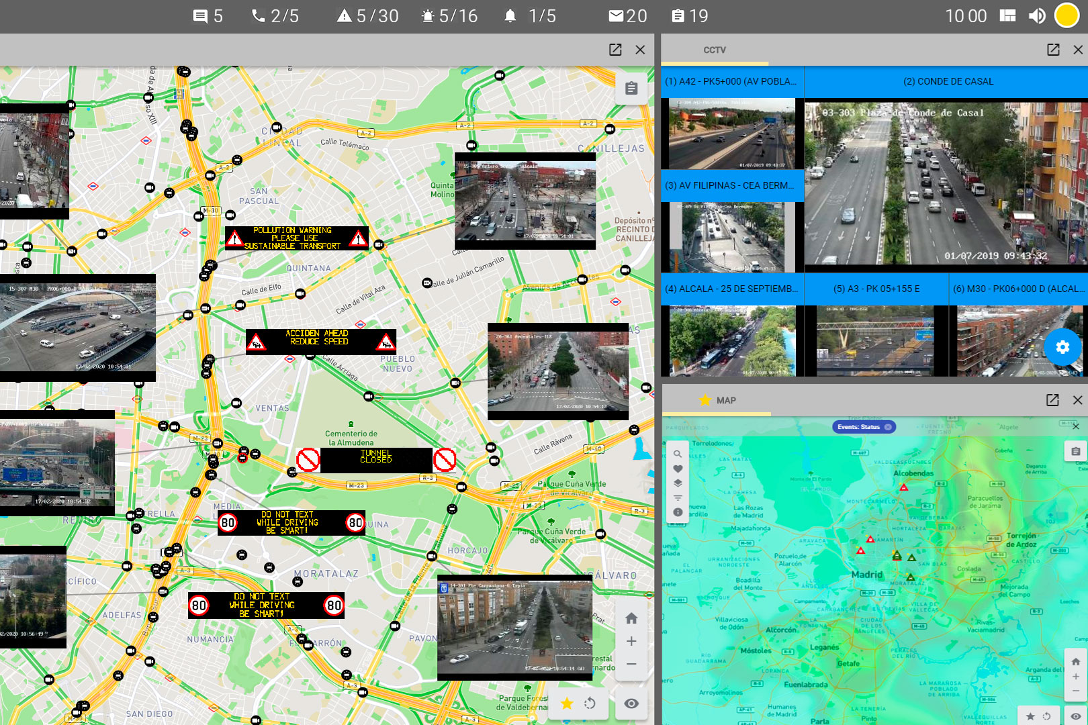Toggle the yellow favorite star on main map
Viewport: 1088px width, 725px height.
pyautogui.click(x=568, y=704)
